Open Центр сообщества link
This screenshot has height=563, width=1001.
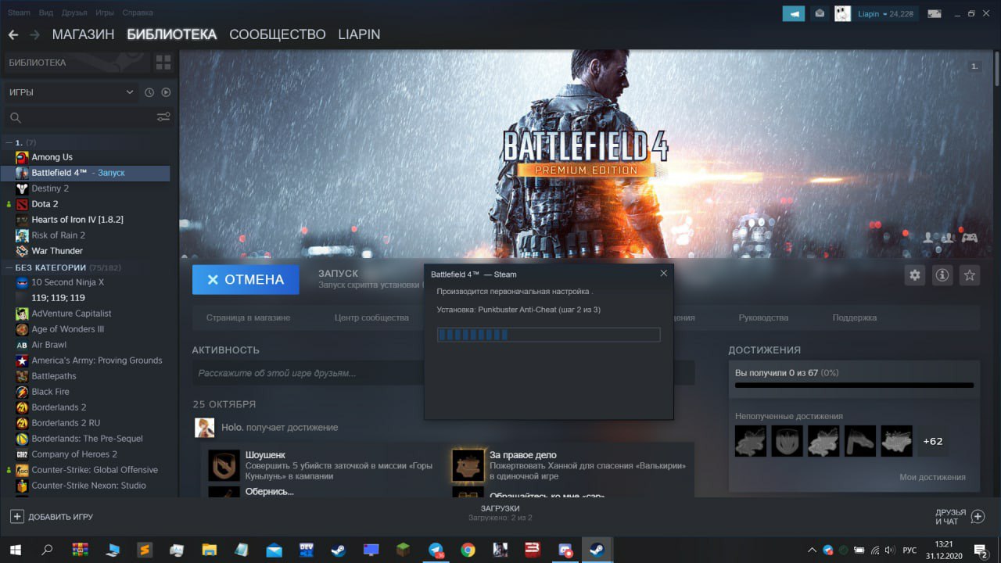[371, 317]
